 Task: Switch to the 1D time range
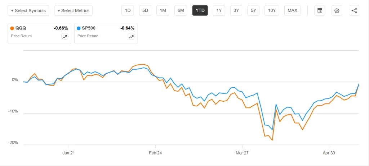(128, 10)
